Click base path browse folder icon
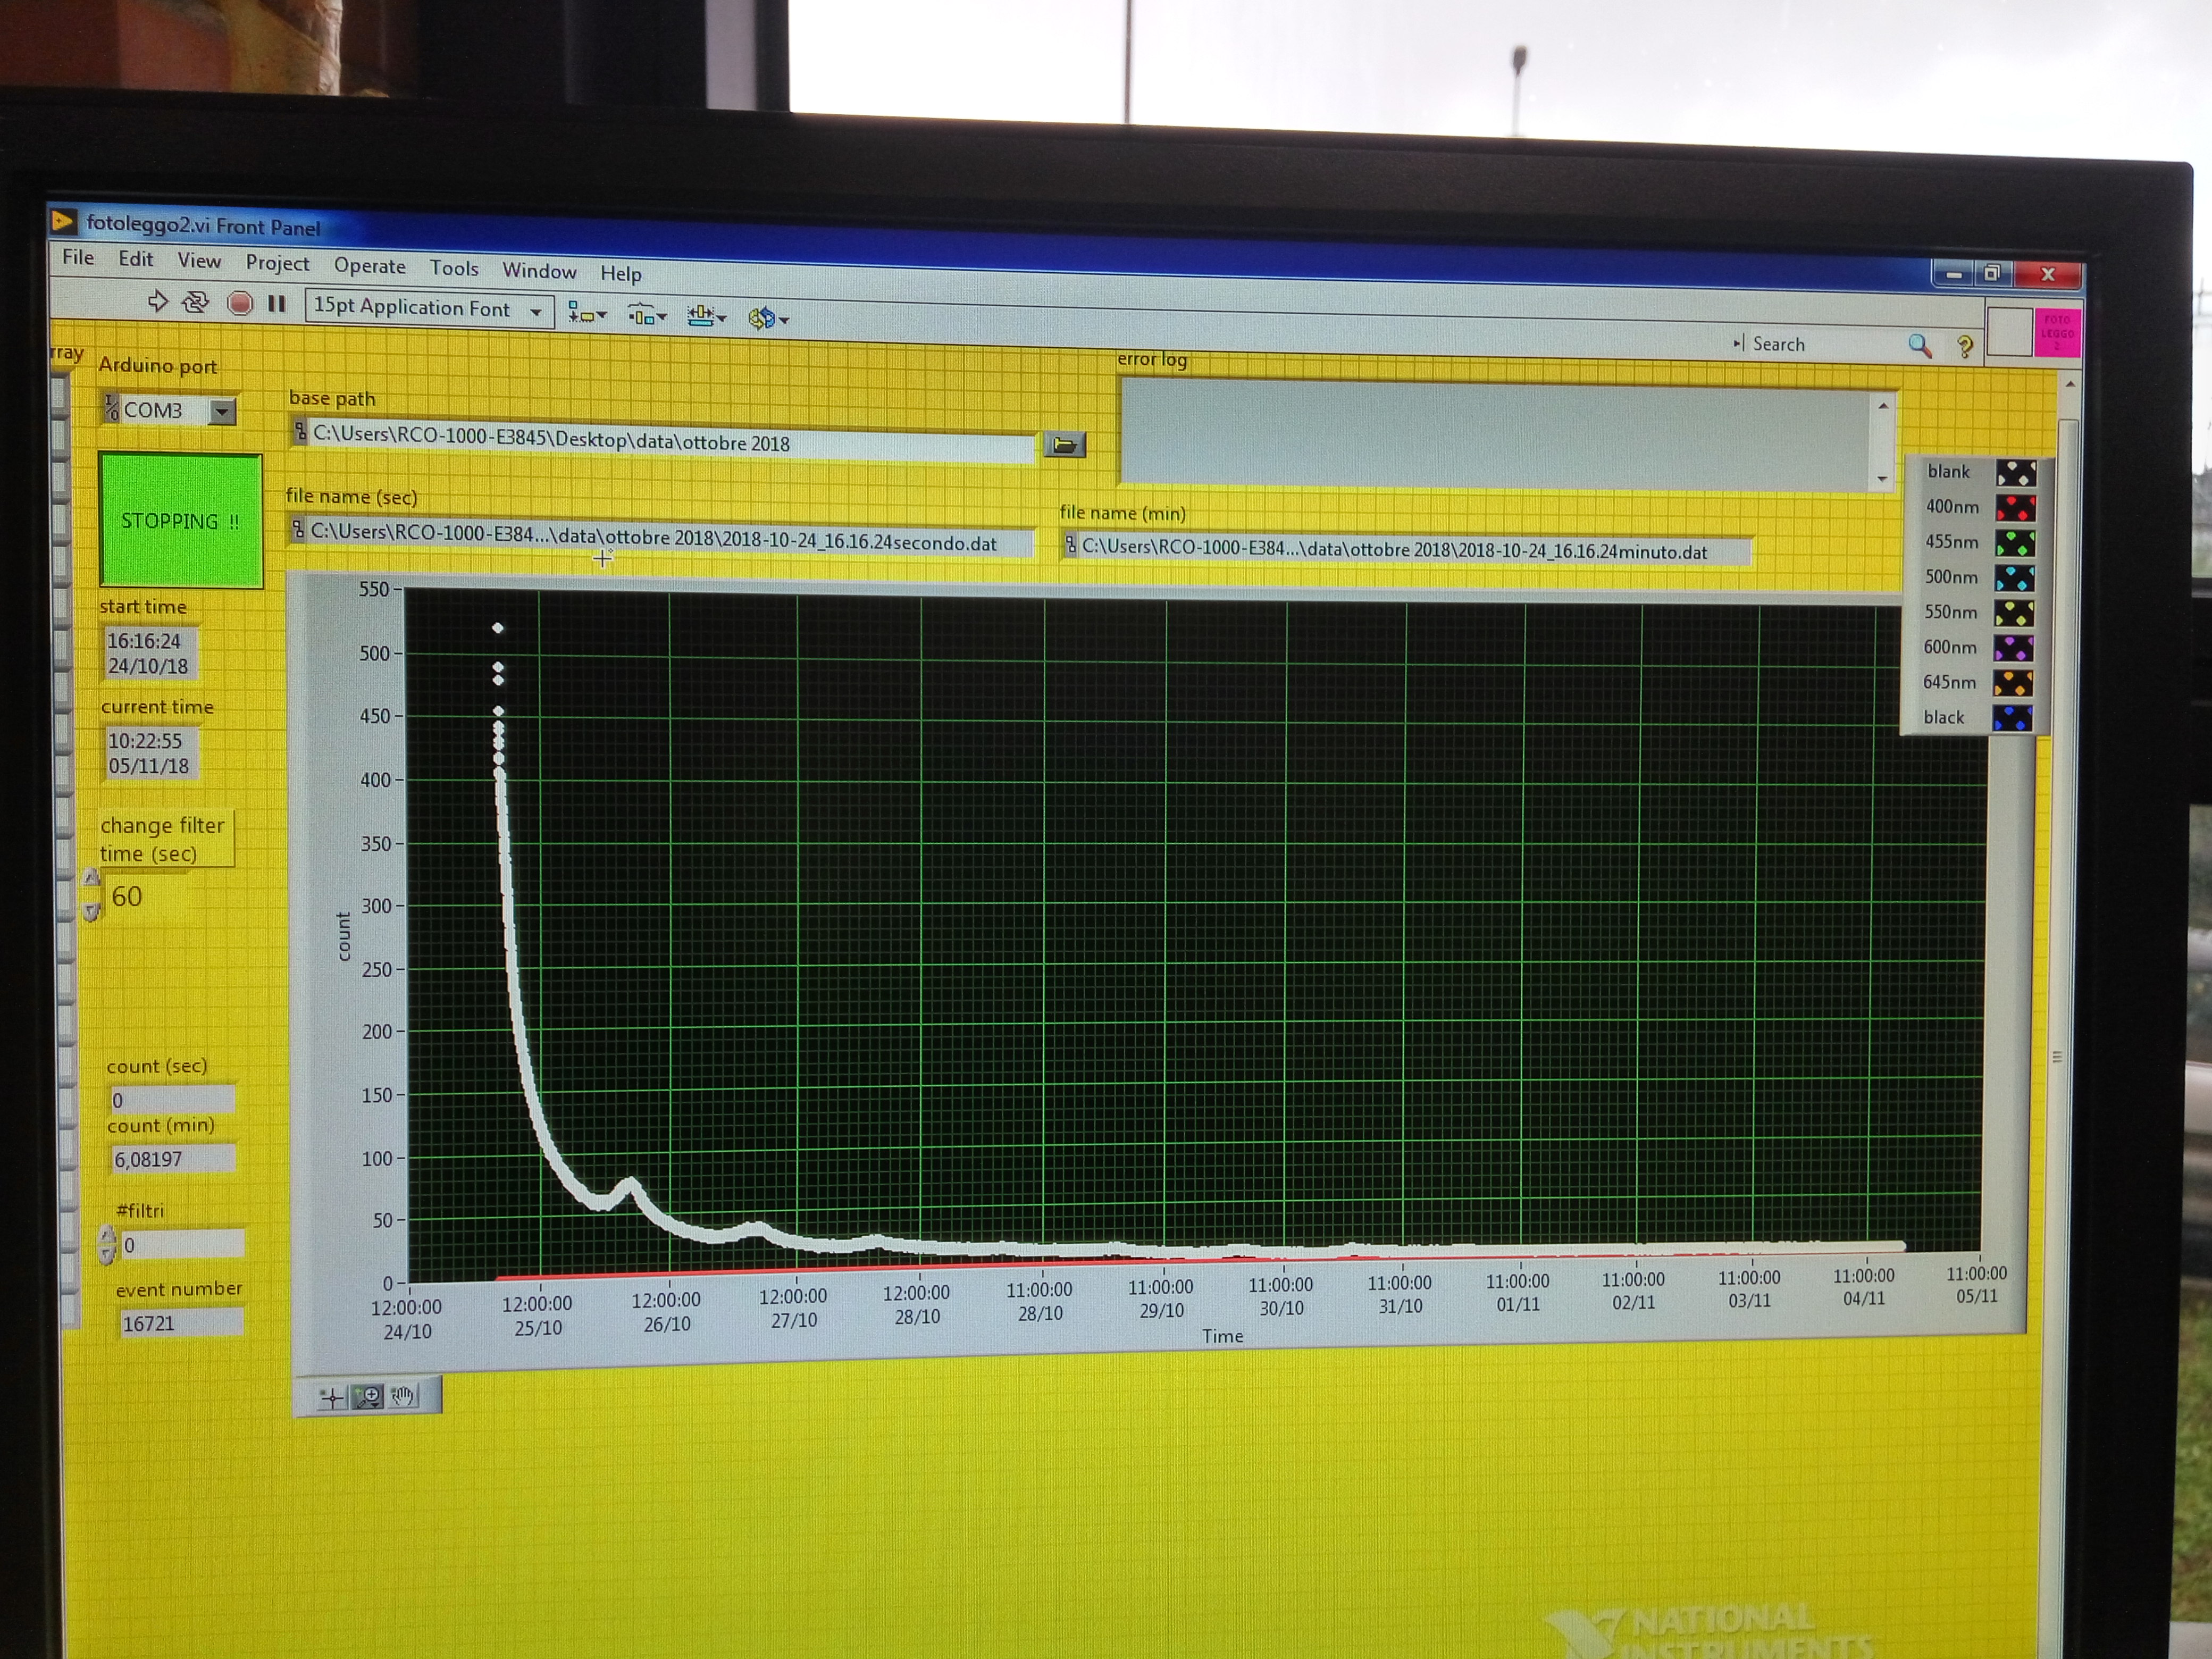 [x=1064, y=445]
